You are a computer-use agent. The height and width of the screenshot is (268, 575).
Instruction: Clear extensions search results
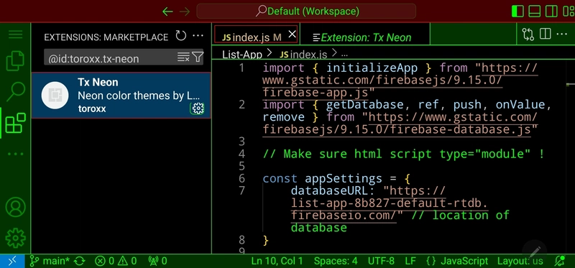183,57
